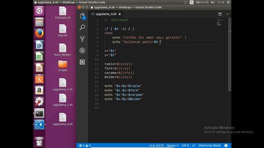Select Kurs_Notları desktop file
Viewport: 264px width, 148px height.
pos(63,50)
